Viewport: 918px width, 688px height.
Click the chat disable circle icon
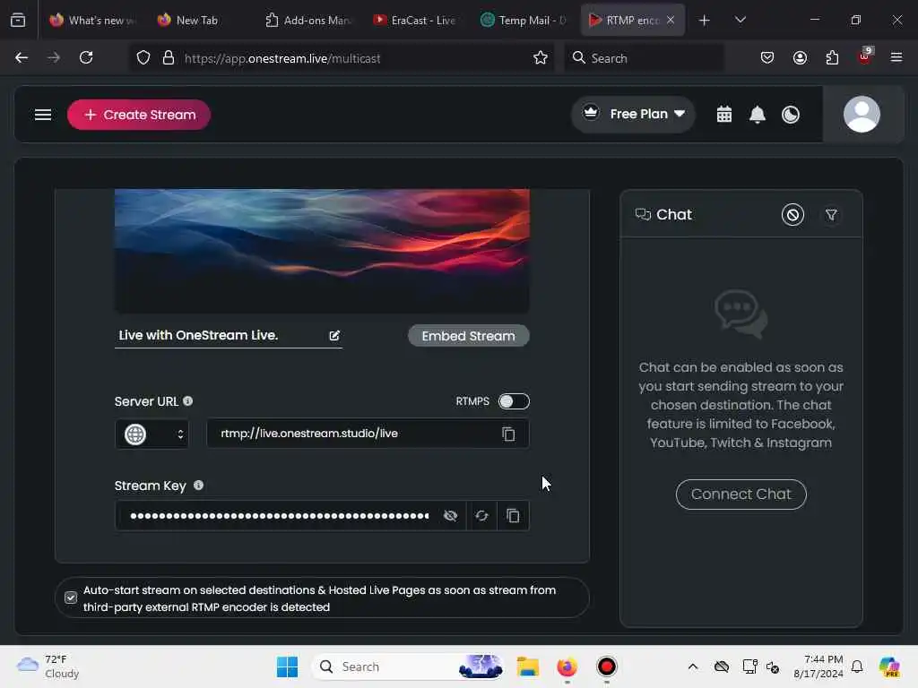coord(792,215)
